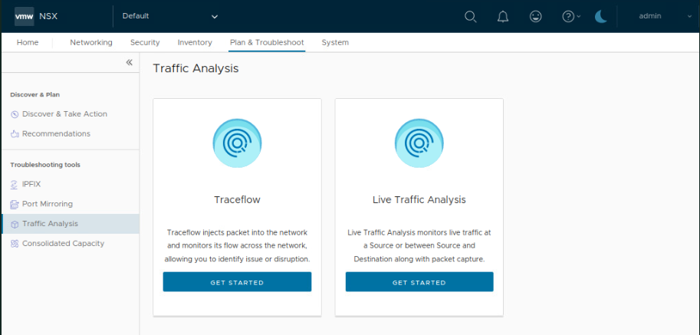The width and height of the screenshot is (700, 335).
Task: Go to the System tab
Action: click(335, 43)
